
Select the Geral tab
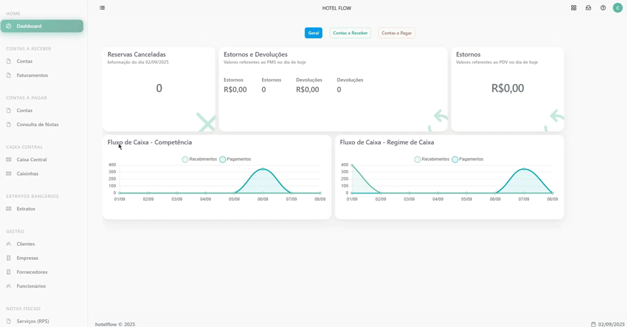(313, 33)
